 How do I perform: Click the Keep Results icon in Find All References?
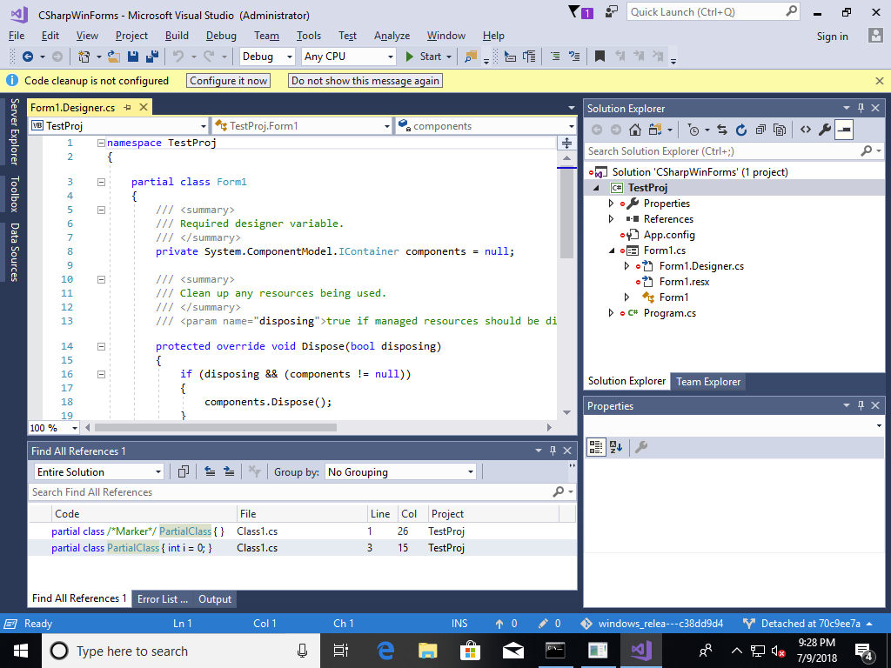tap(183, 471)
